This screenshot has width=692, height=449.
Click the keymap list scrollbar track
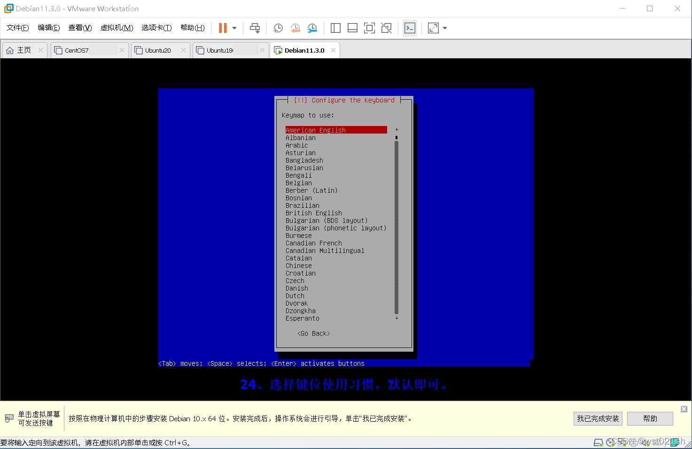(397, 227)
